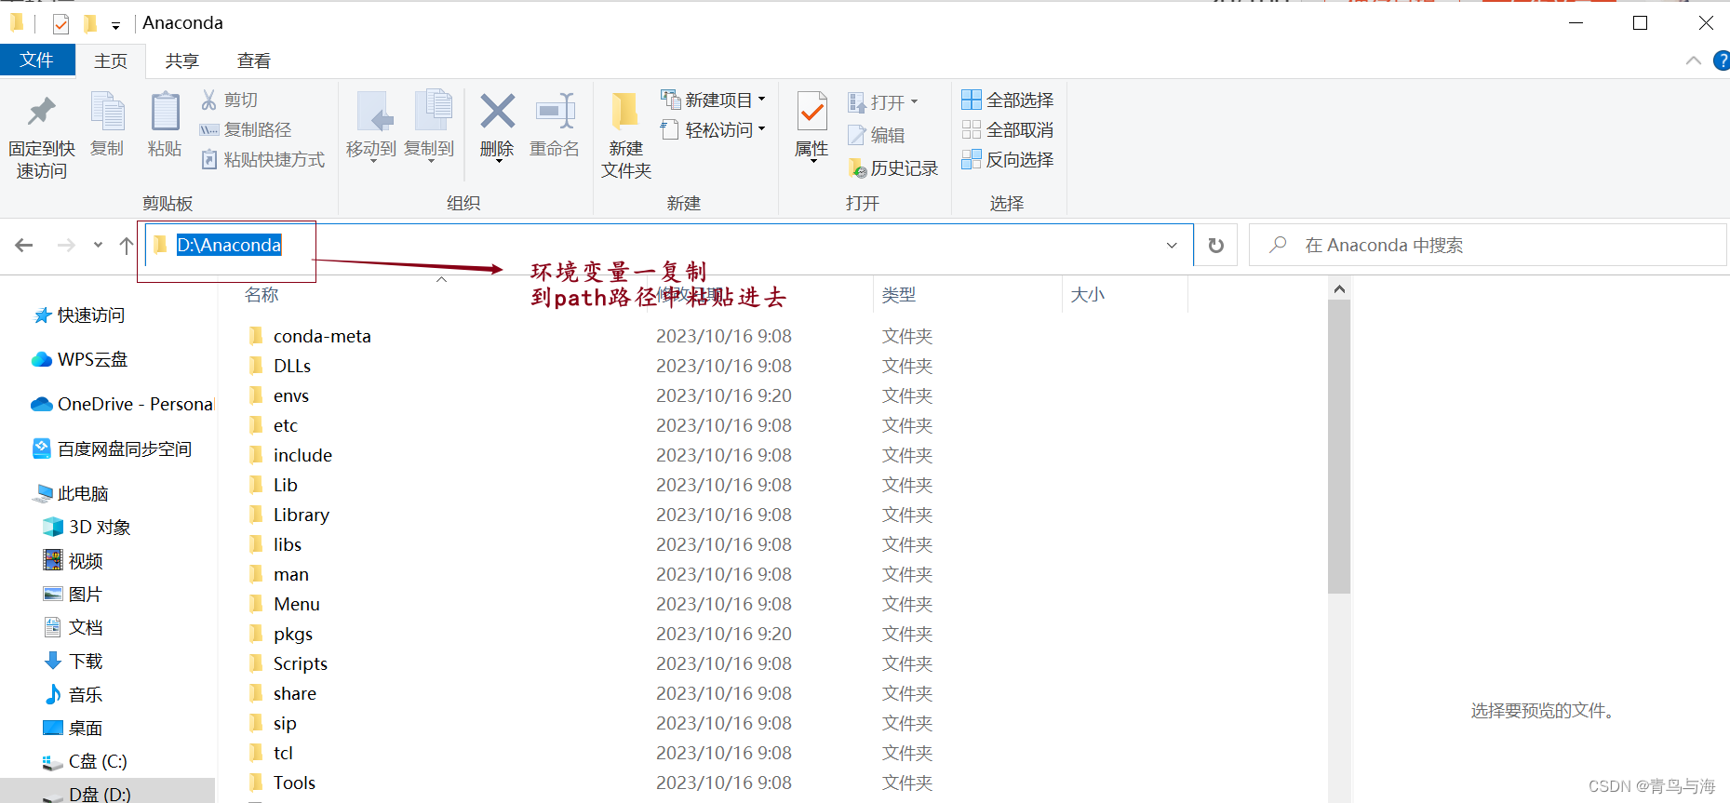Select 3D 对象 in the navigation pane

(87, 527)
